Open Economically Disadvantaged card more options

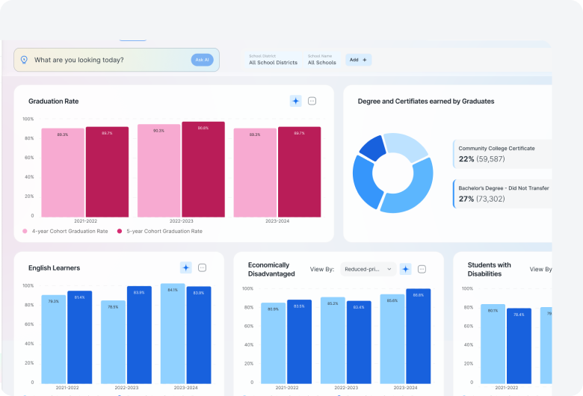click(422, 269)
